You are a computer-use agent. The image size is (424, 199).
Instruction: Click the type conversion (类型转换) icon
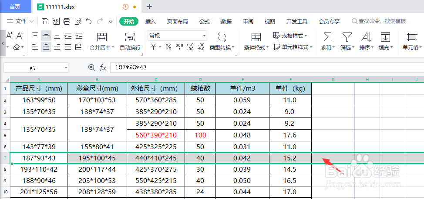222,36
